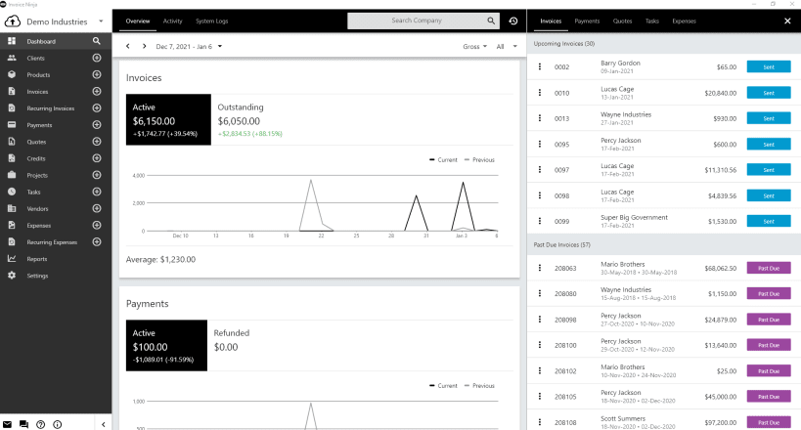Click the history clock icon beside search

coord(513,21)
